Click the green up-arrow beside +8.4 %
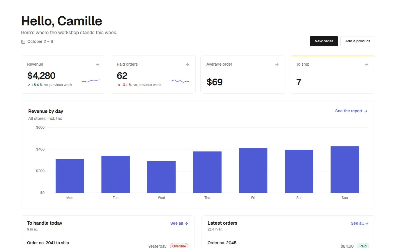This screenshot has height=248, width=396. pos(29,85)
